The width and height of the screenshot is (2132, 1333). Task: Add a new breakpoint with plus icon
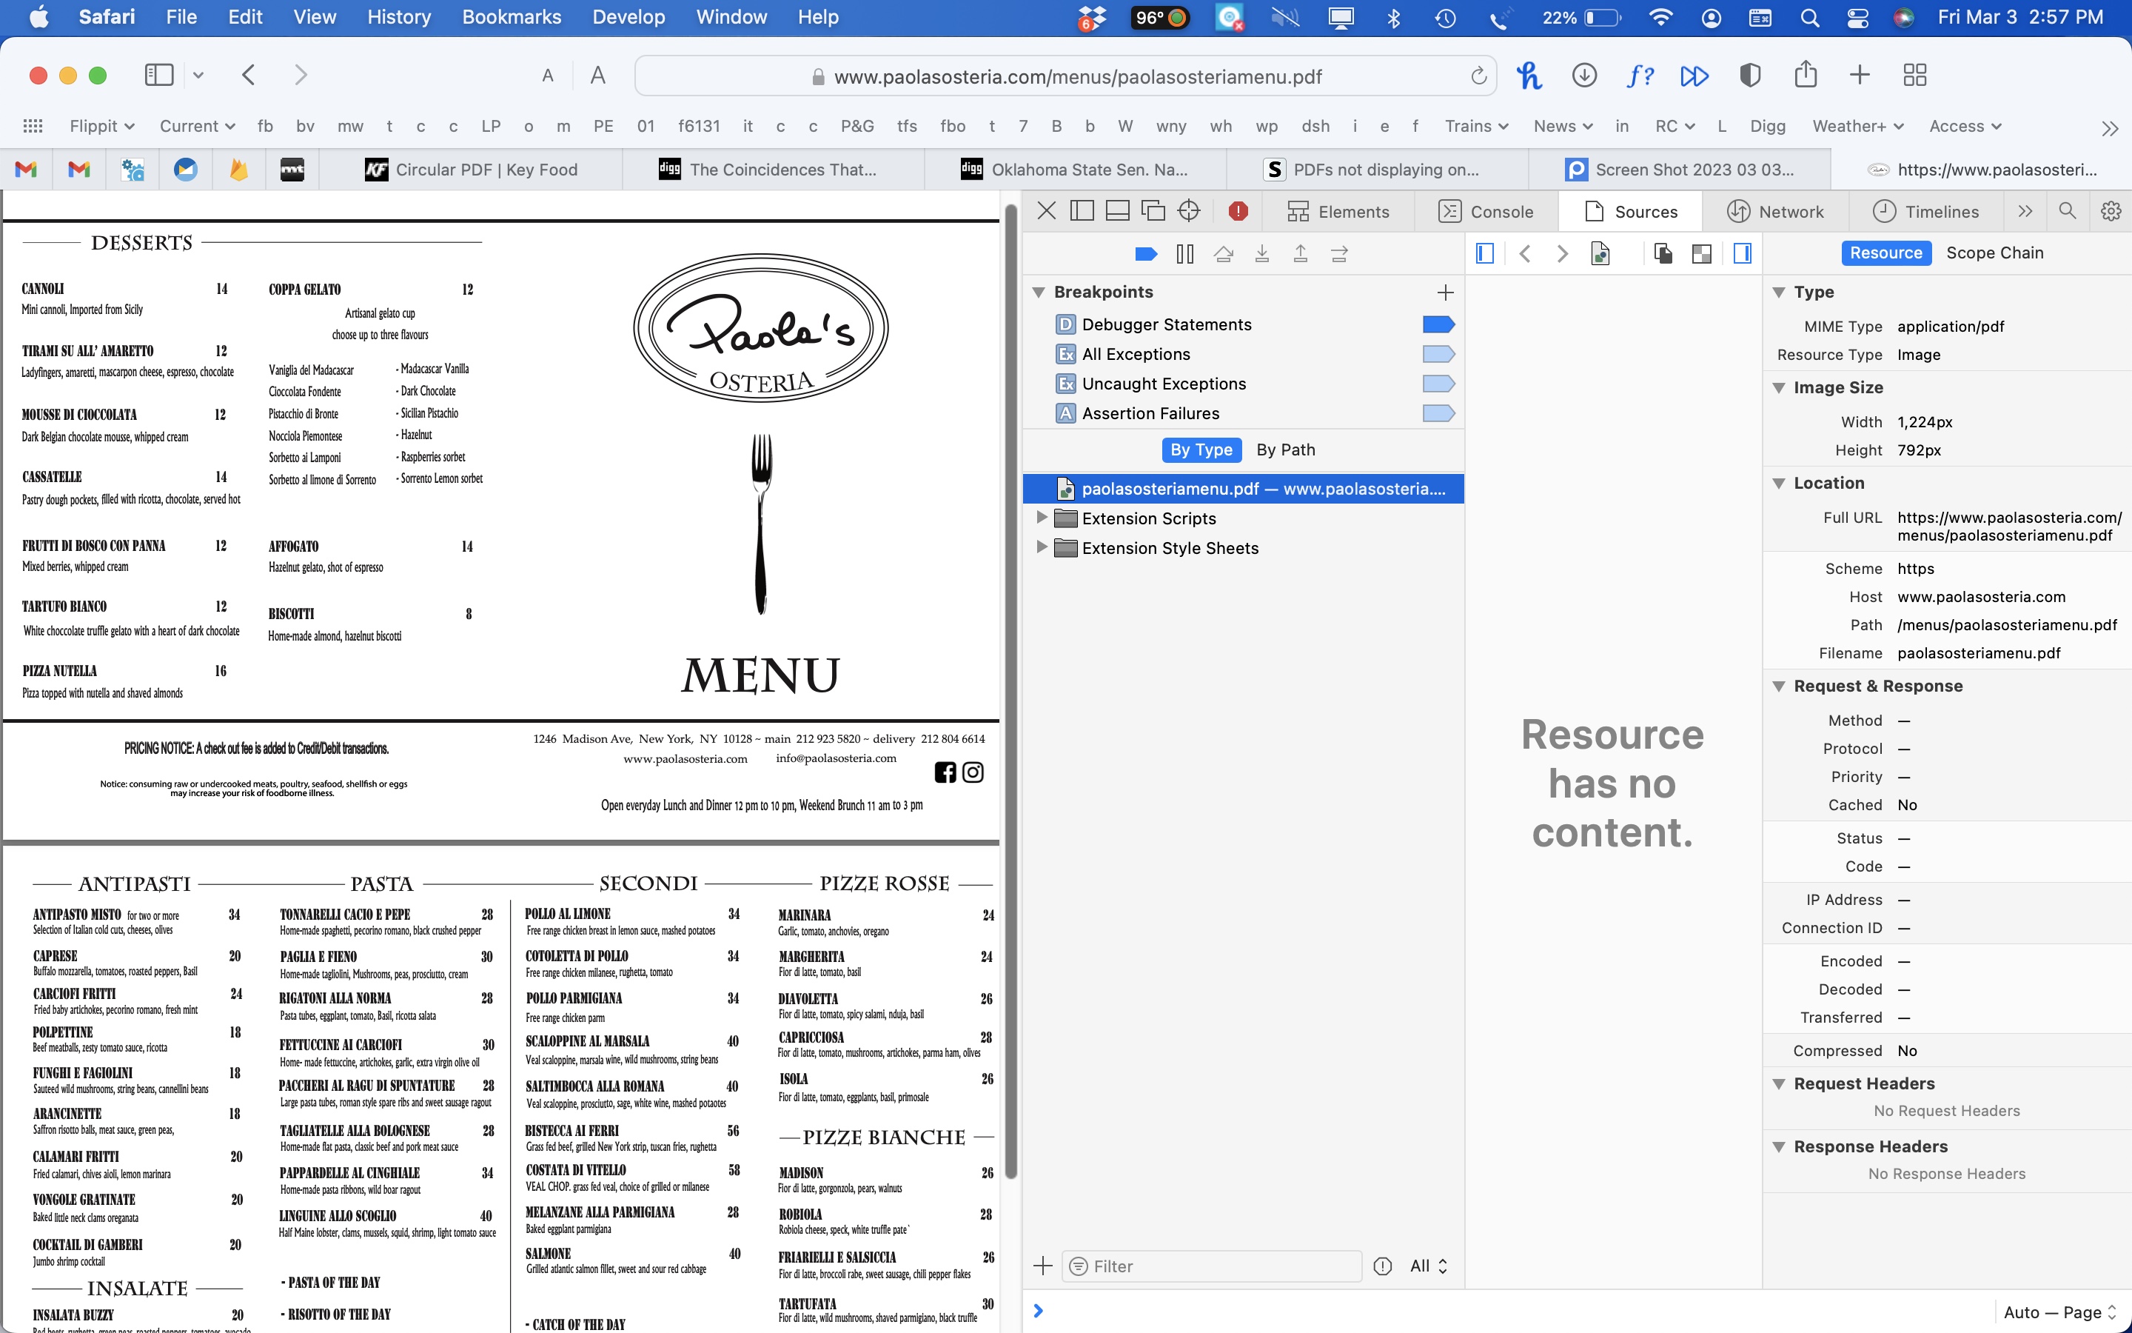point(1445,292)
